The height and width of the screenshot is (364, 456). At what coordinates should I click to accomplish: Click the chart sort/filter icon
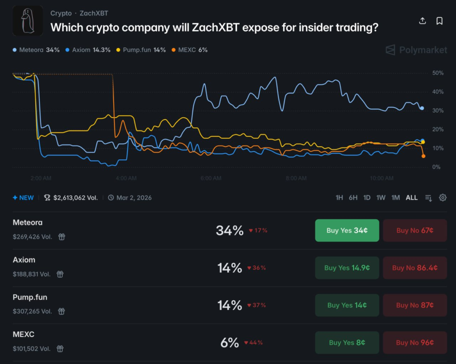click(x=428, y=198)
